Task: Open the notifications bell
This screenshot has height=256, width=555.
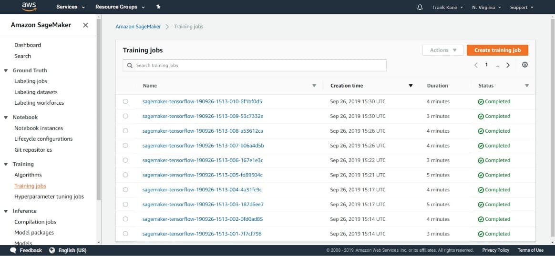Action: click(420, 7)
